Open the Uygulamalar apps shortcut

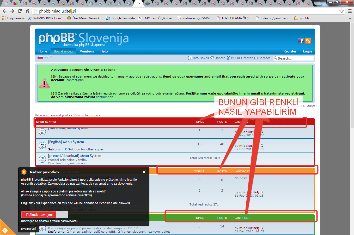pyautogui.click(x=13, y=18)
